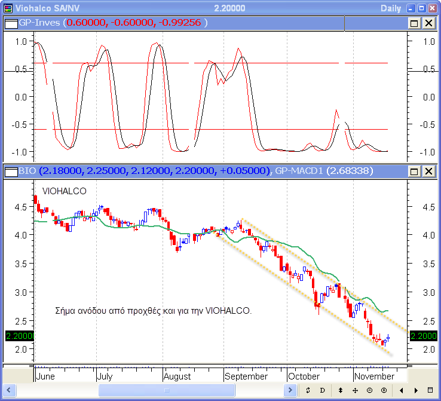Click the four-way pan arrows icon
The image size is (441, 401).
click(355, 390)
